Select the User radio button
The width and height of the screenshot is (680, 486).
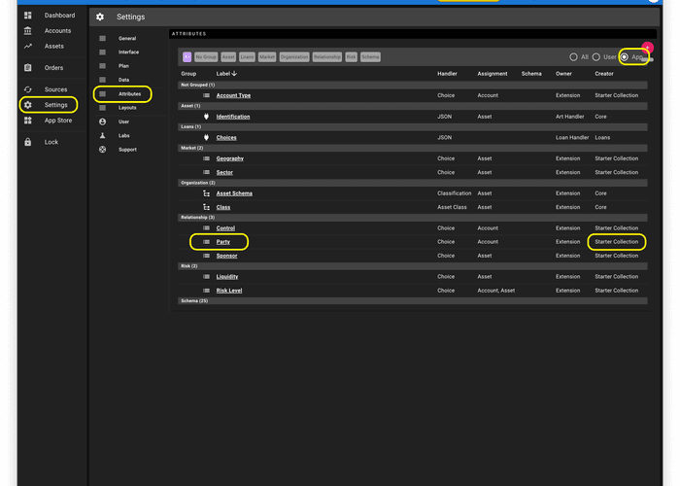coord(597,57)
